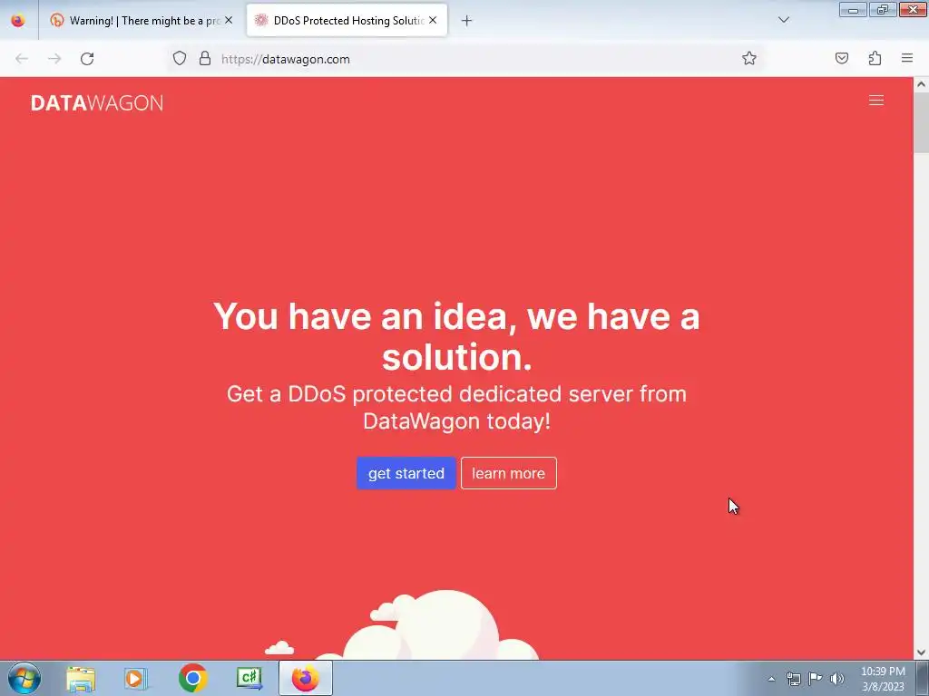Viewport: 929px width, 696px height.
Task: Open the volume speaker tray icon
Action: pos(837,679)
